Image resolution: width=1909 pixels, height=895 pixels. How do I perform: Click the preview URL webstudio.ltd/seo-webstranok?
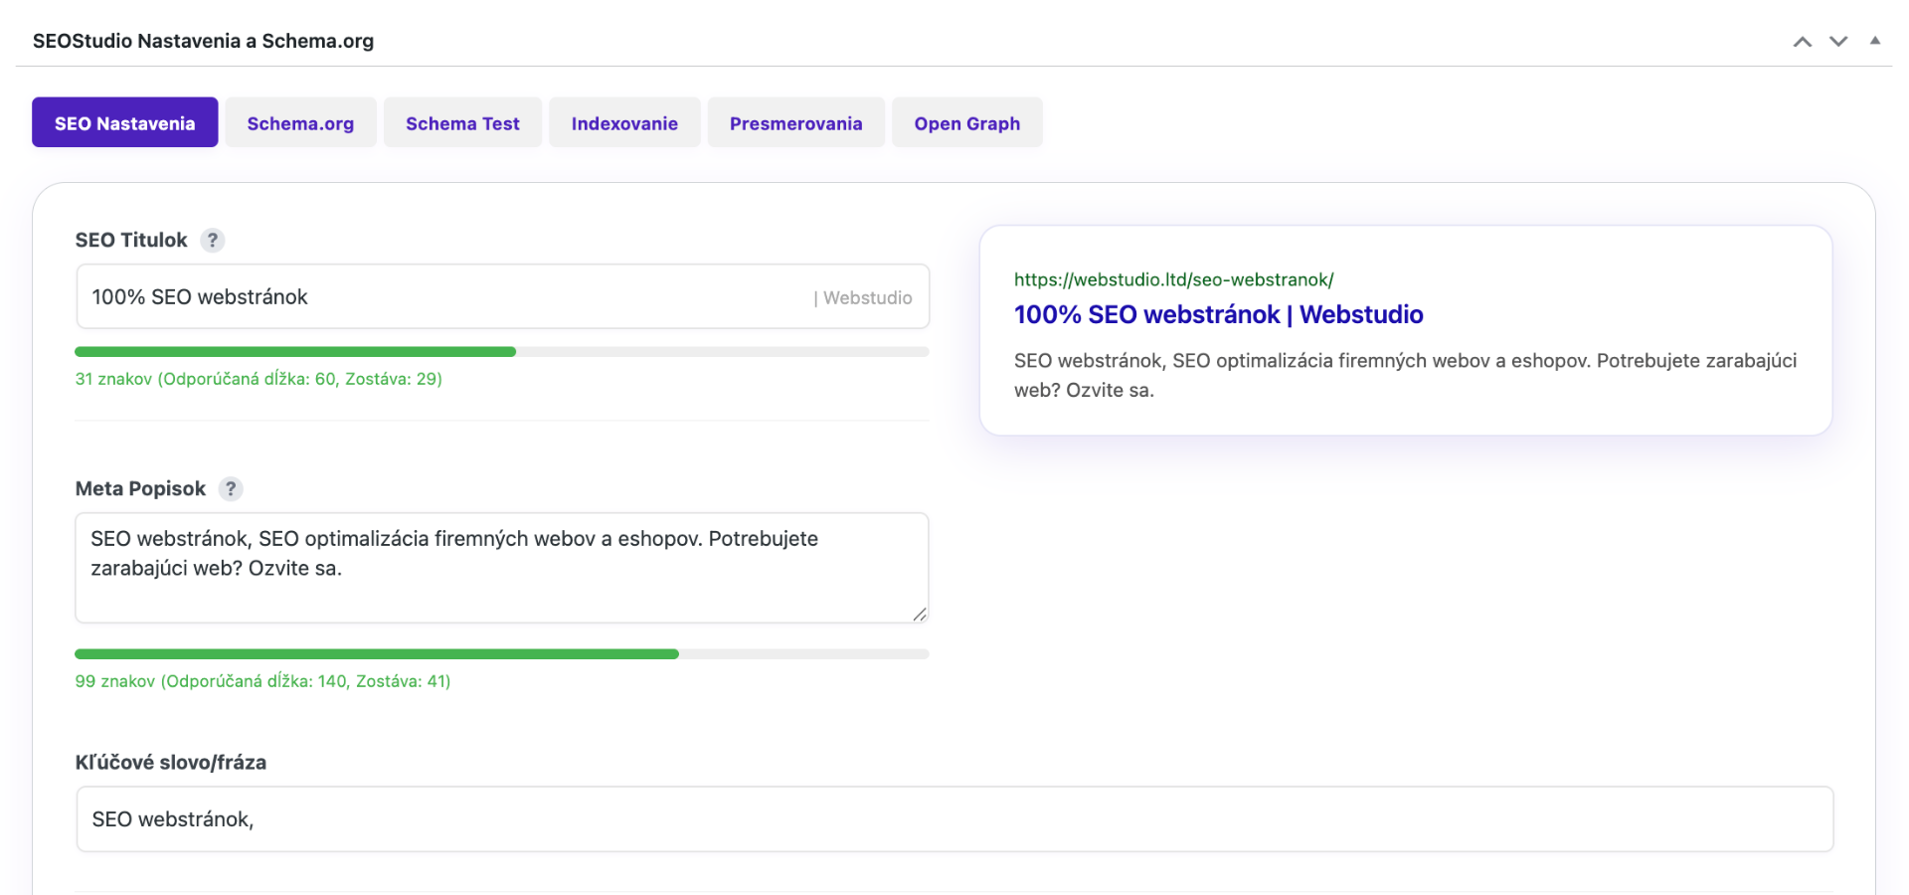[x=1173, y=279]
